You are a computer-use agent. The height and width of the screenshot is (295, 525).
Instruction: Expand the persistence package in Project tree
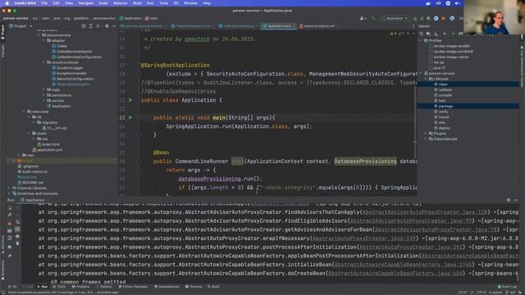click(x=43, y=95)
